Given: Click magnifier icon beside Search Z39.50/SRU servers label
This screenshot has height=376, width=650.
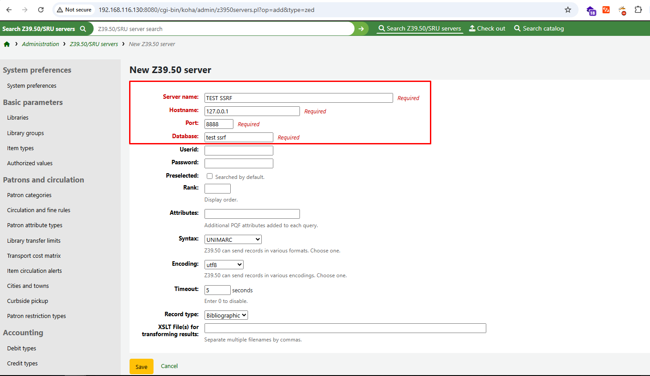Looking at the screenshot, I should pos(83,29).
